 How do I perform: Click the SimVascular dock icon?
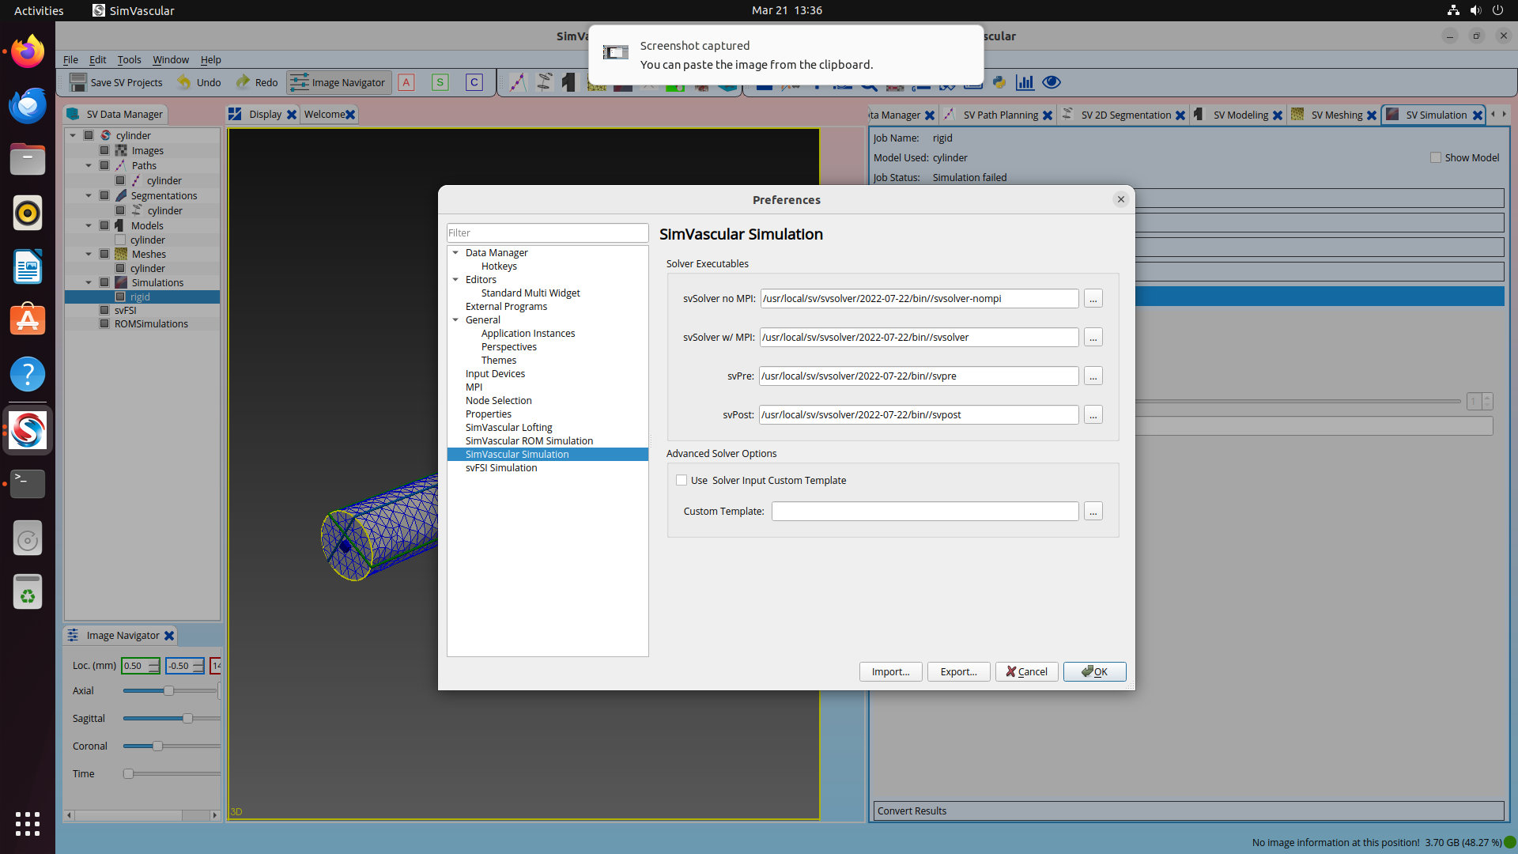pos(28,431)
